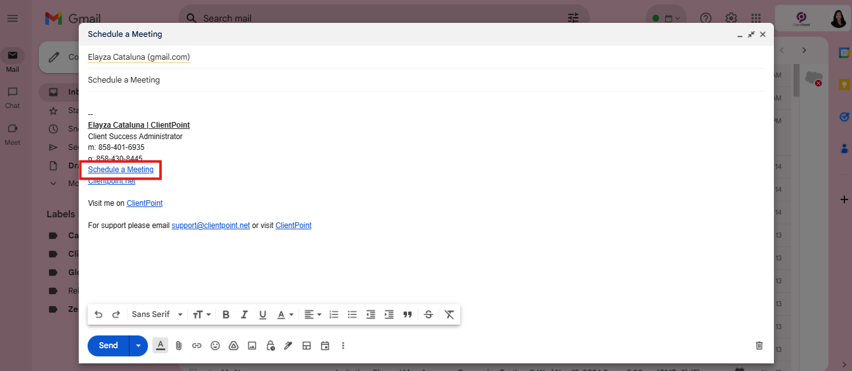This screenshot has height=371, width=852.
Task: Toggle confidential mode lock icon
Action: [270, 346]
